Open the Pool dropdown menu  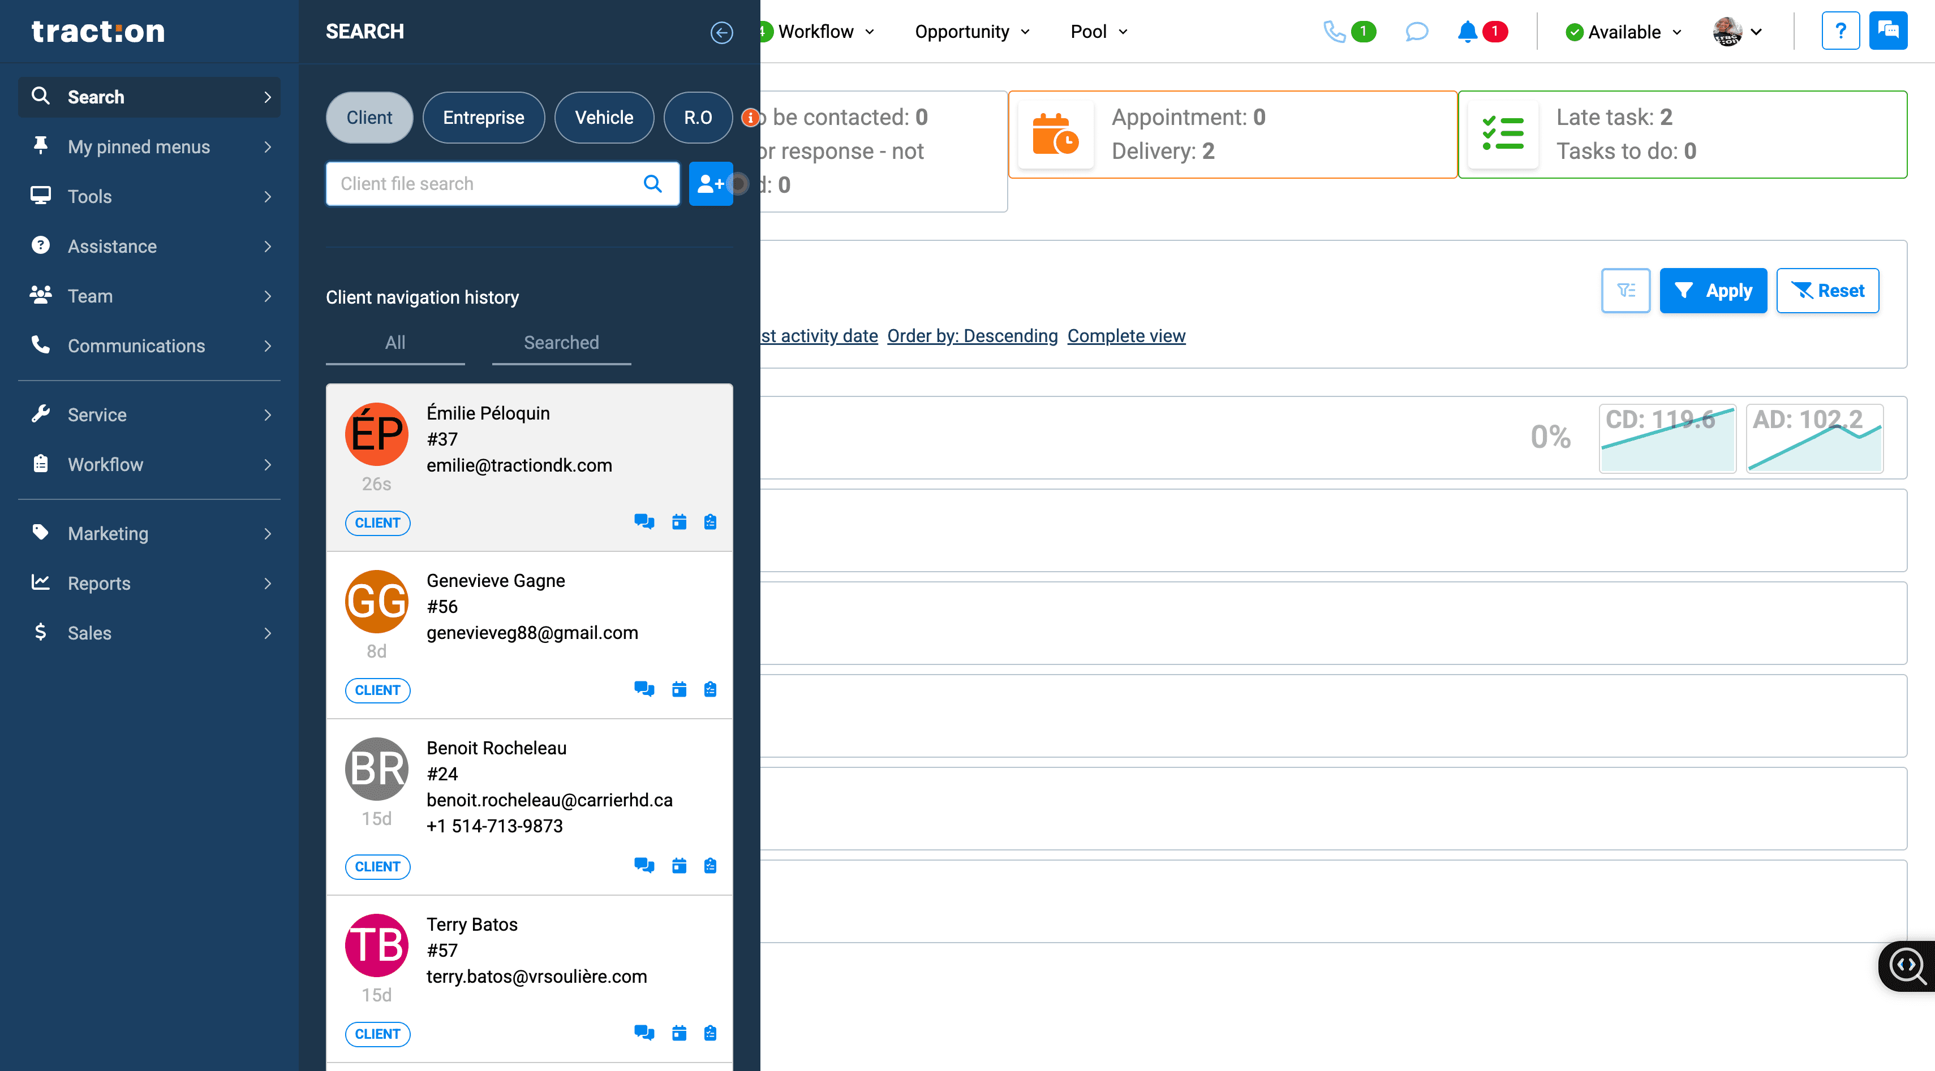(1099, 32)
